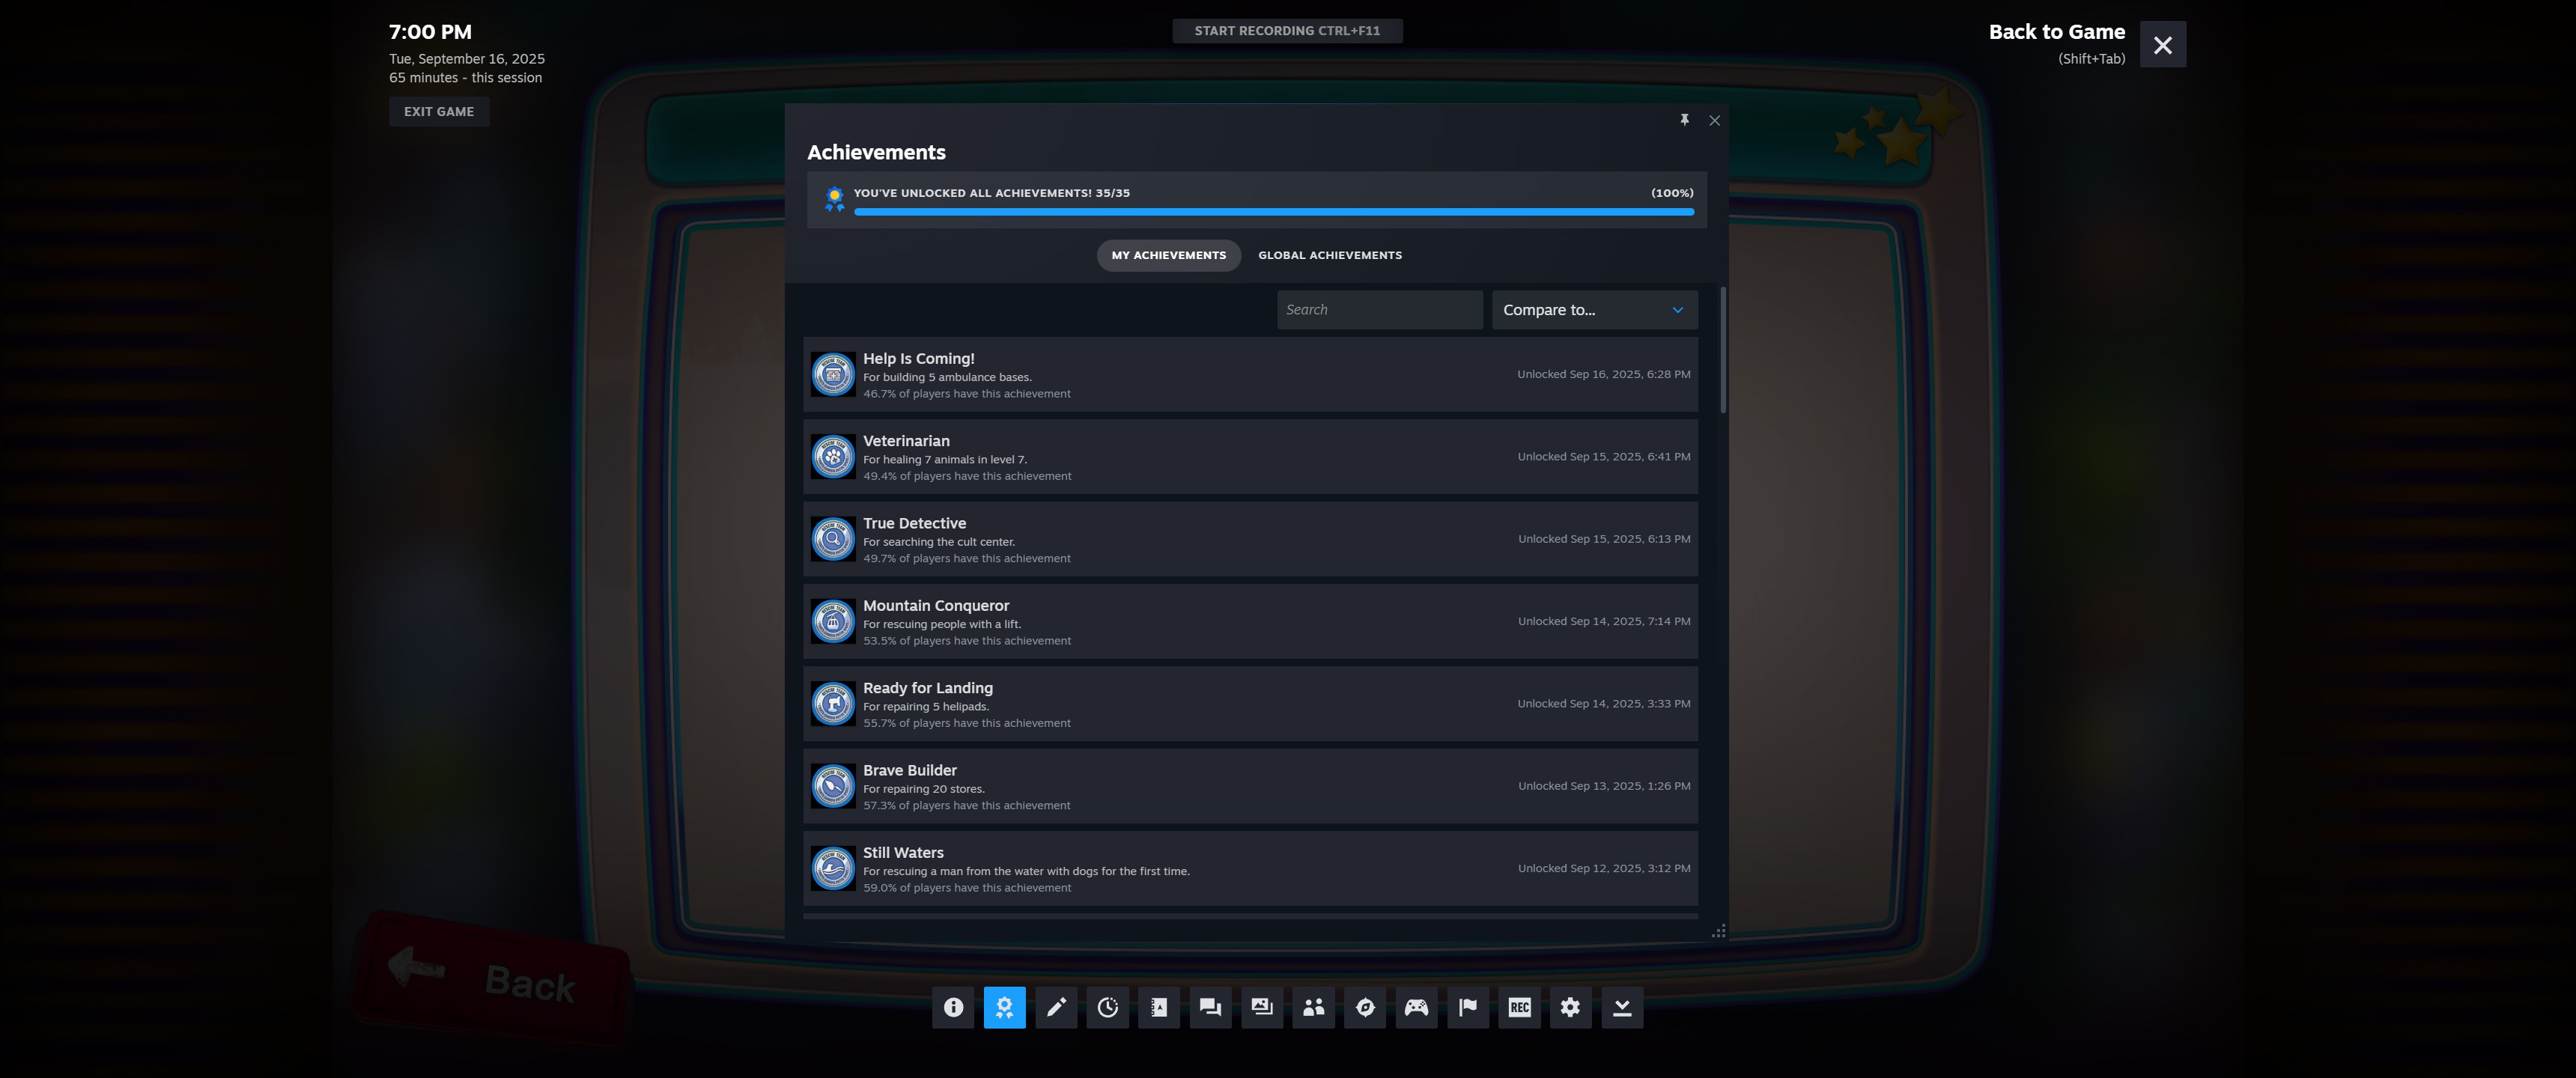Toggle the highlighted achievements toolbar icon
The image size is (2576, 1078).
pos(1004,1007)
